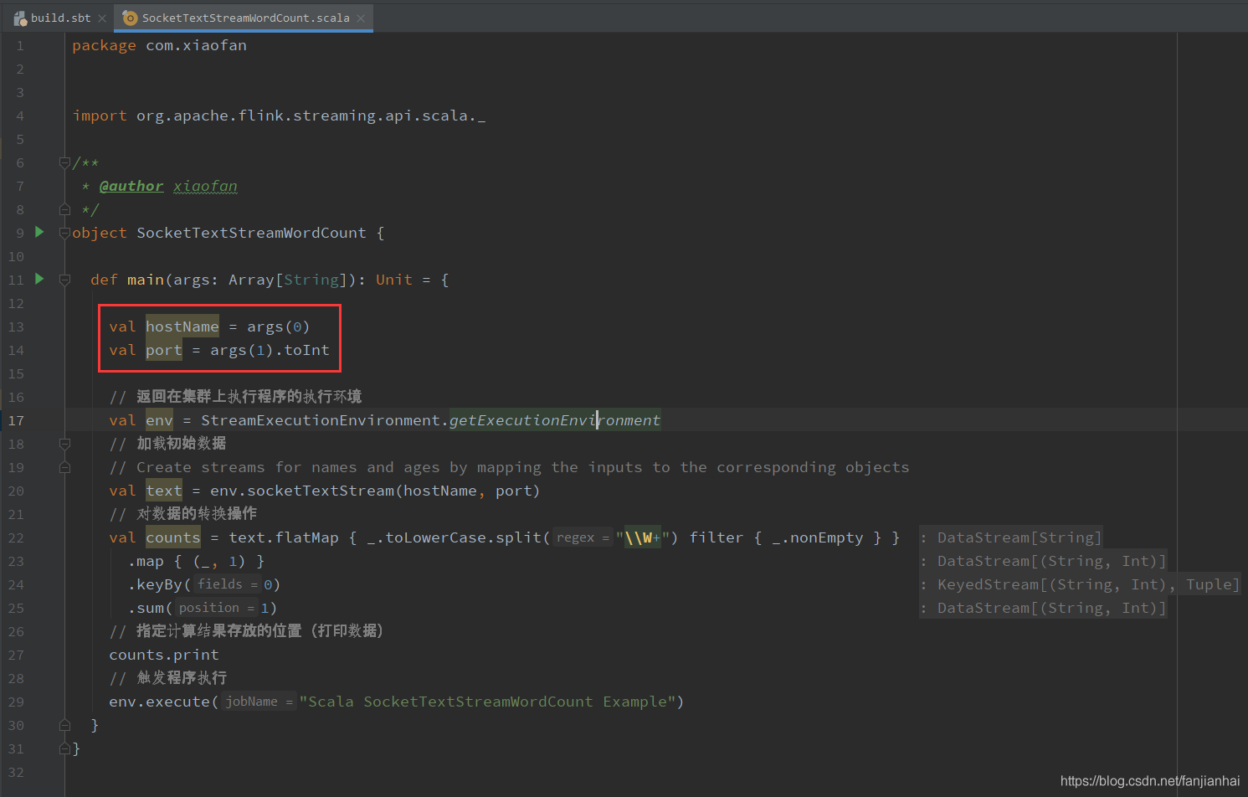Screen dimensions: 1248x797
Task: Click the env variable on line 17
Action: pyautogui.click(x=159, y=420)
